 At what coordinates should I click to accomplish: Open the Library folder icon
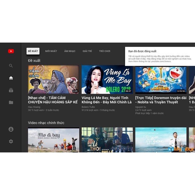pyautogui.click(x=11, y=102)
